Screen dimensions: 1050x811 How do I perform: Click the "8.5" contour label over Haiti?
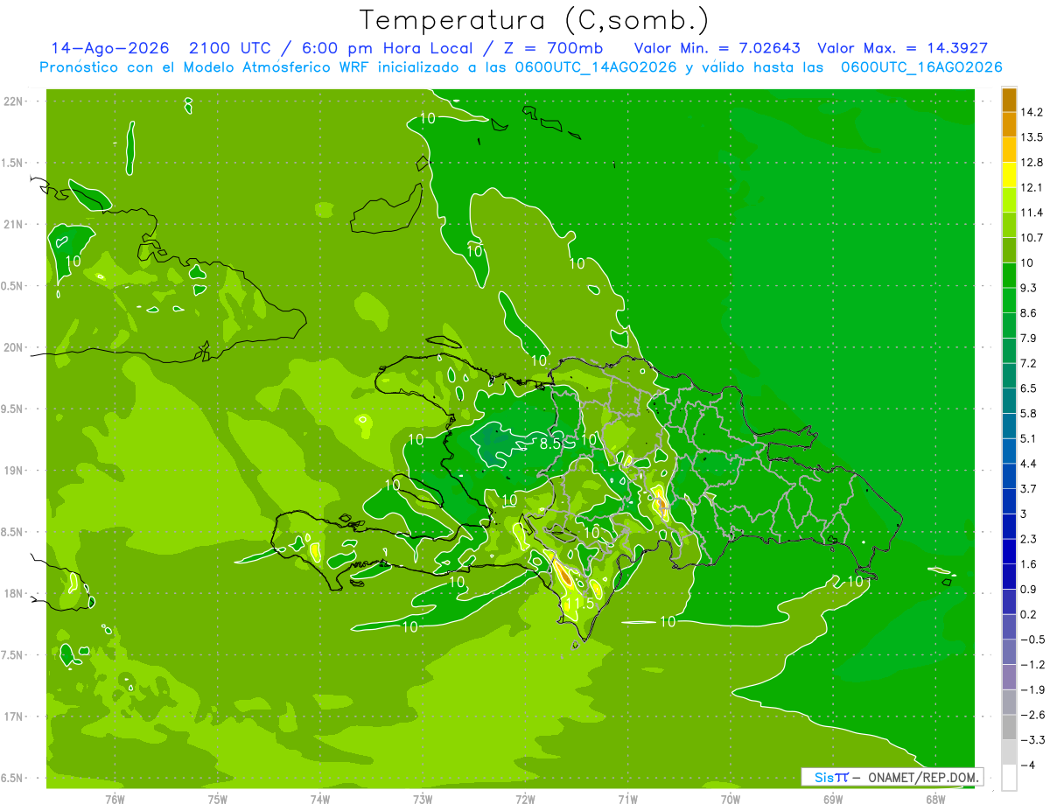[x=550, y=444]
